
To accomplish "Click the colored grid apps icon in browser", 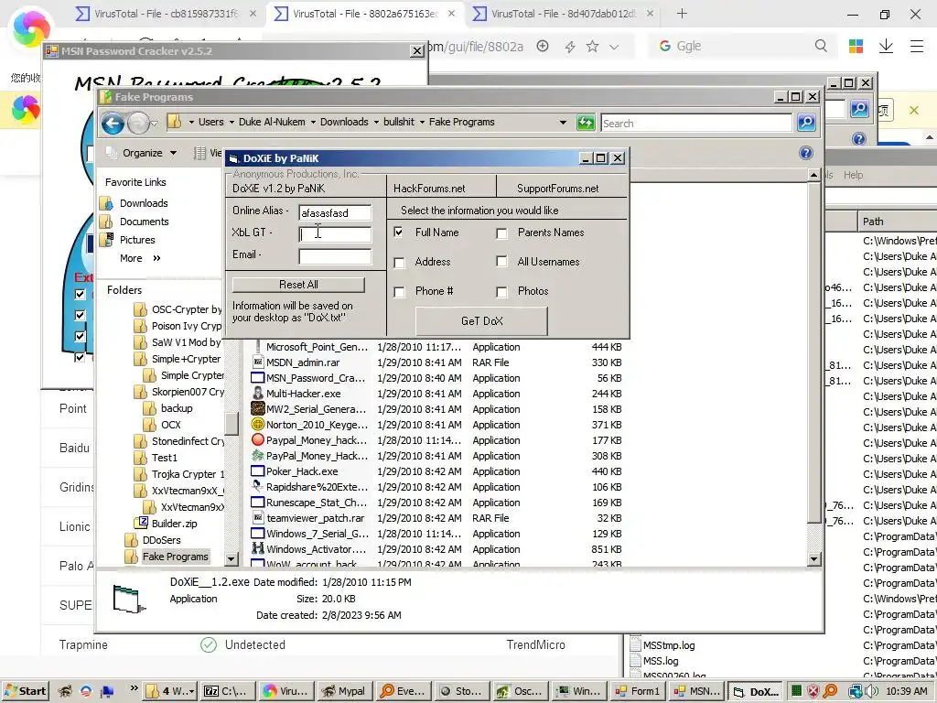I will (x=856, y=46).
